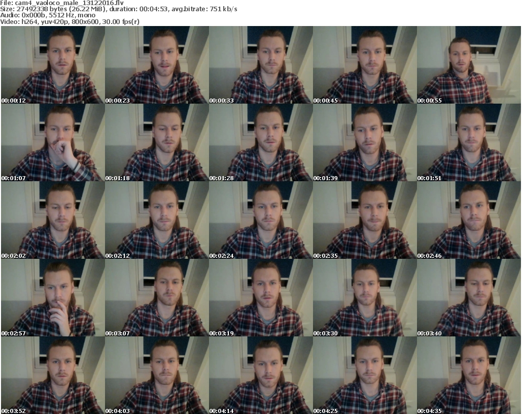
Task: Select the thumbnail stamped 00:00:45
Action: tap(365, 65)
